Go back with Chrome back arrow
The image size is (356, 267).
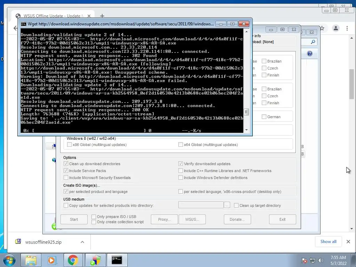[15, 28]
